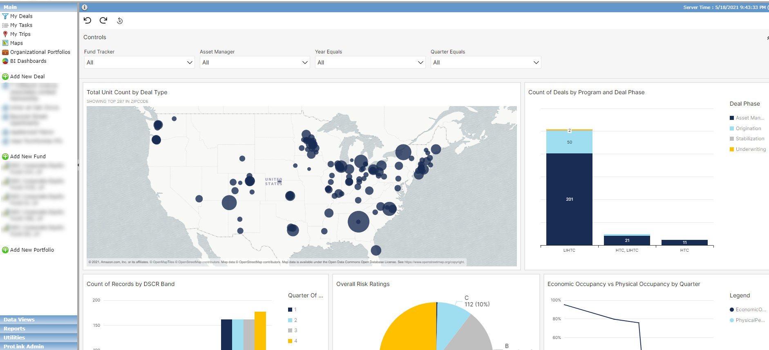Click the LIHTC bar segment labeled 50
Image resolution: width=769 pixels, height=350 pixels.
point(569,142)
